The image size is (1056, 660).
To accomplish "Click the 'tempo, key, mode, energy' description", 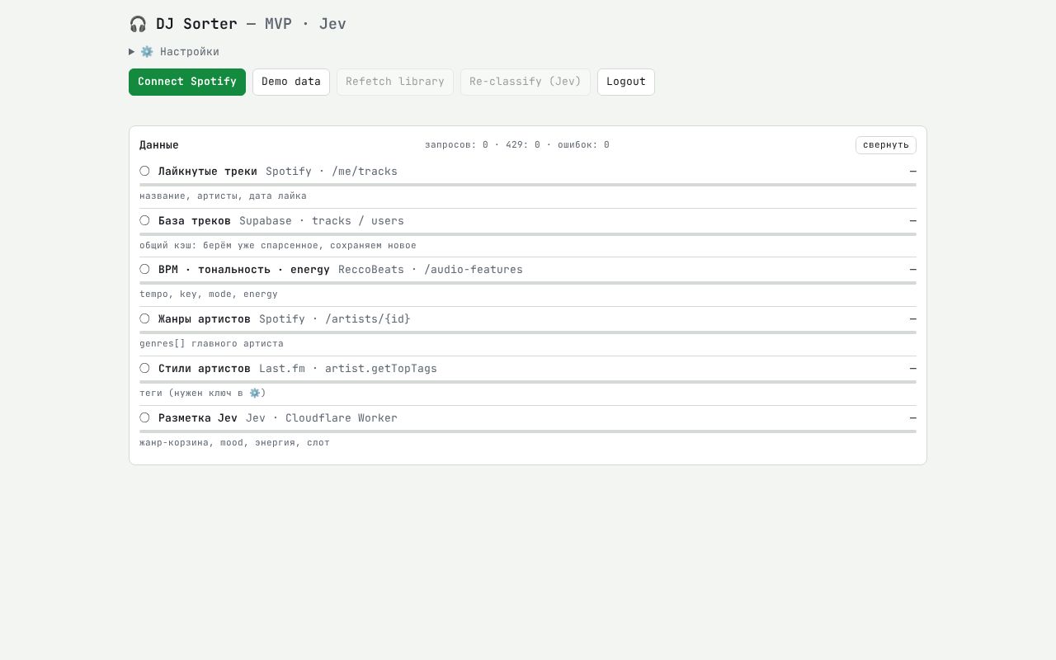I will pyautogui.click(x=209, y=295).
